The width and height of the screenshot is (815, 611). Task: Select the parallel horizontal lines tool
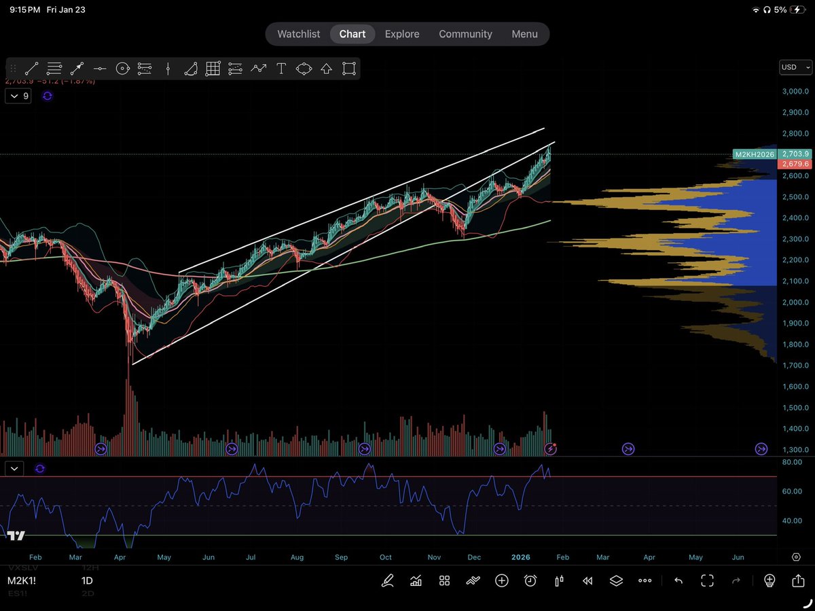point(54,68)
